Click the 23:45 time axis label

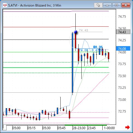point(91,128)
